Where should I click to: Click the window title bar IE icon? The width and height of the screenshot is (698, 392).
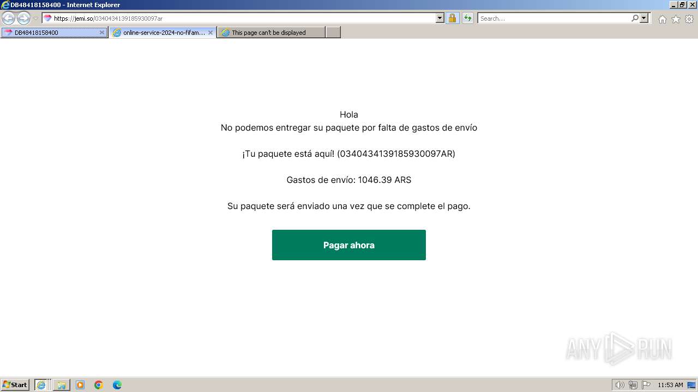pos(5,5)
